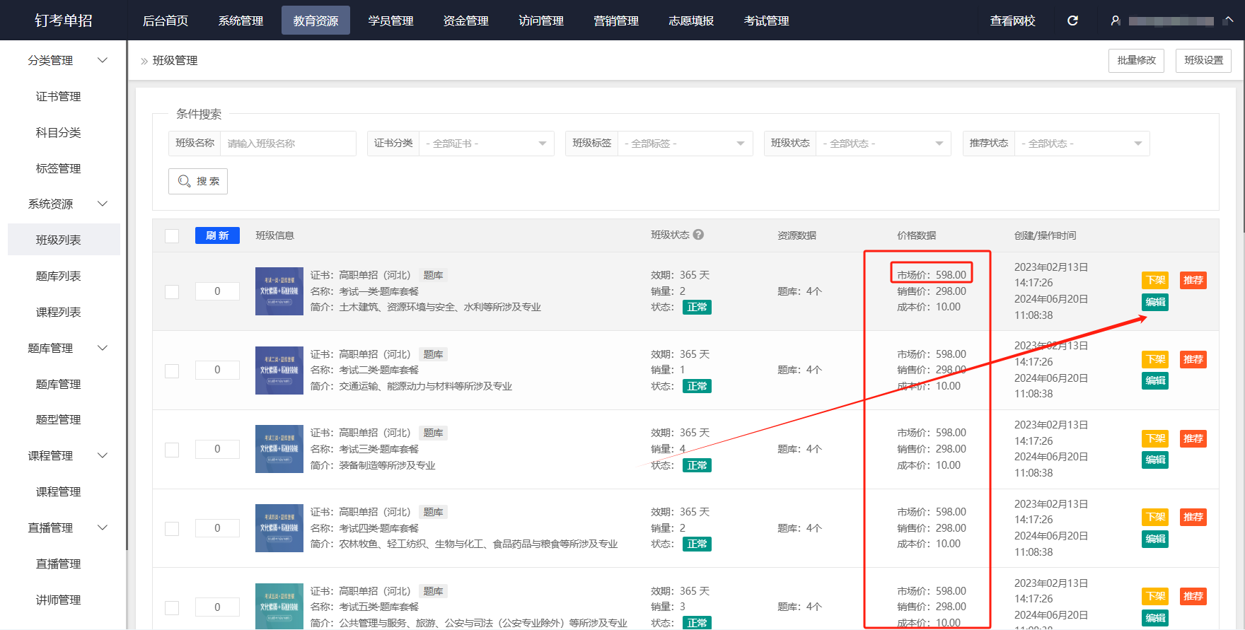The height and width of the screenshot is (630, 1245).
Task: Click 编辑 for 考试四类-题库套餐
Action: (1155, 539)
